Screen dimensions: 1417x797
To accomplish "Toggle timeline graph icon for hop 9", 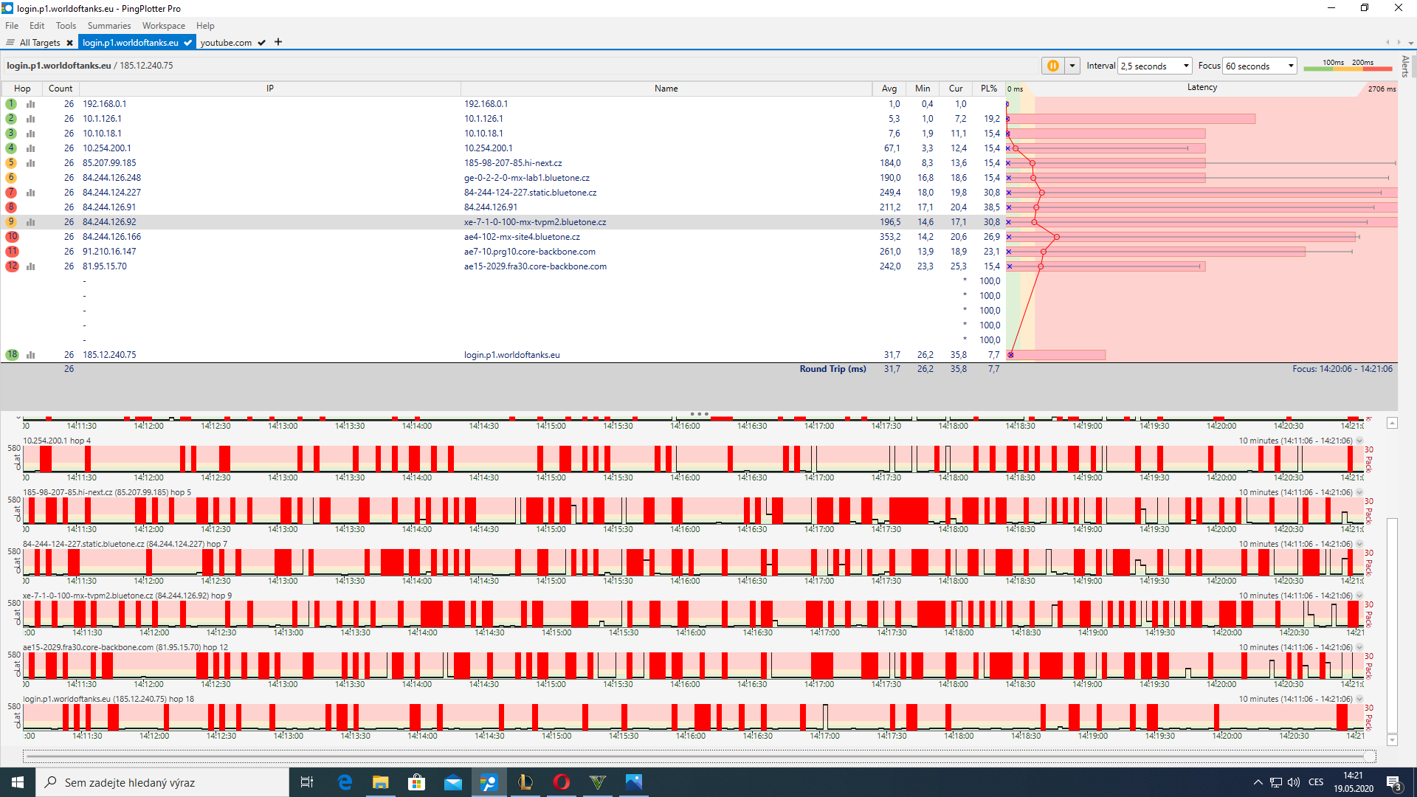I will tap(30, 222).
